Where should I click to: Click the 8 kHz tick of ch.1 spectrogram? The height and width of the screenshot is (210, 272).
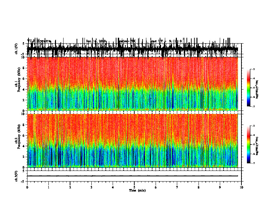24,68
